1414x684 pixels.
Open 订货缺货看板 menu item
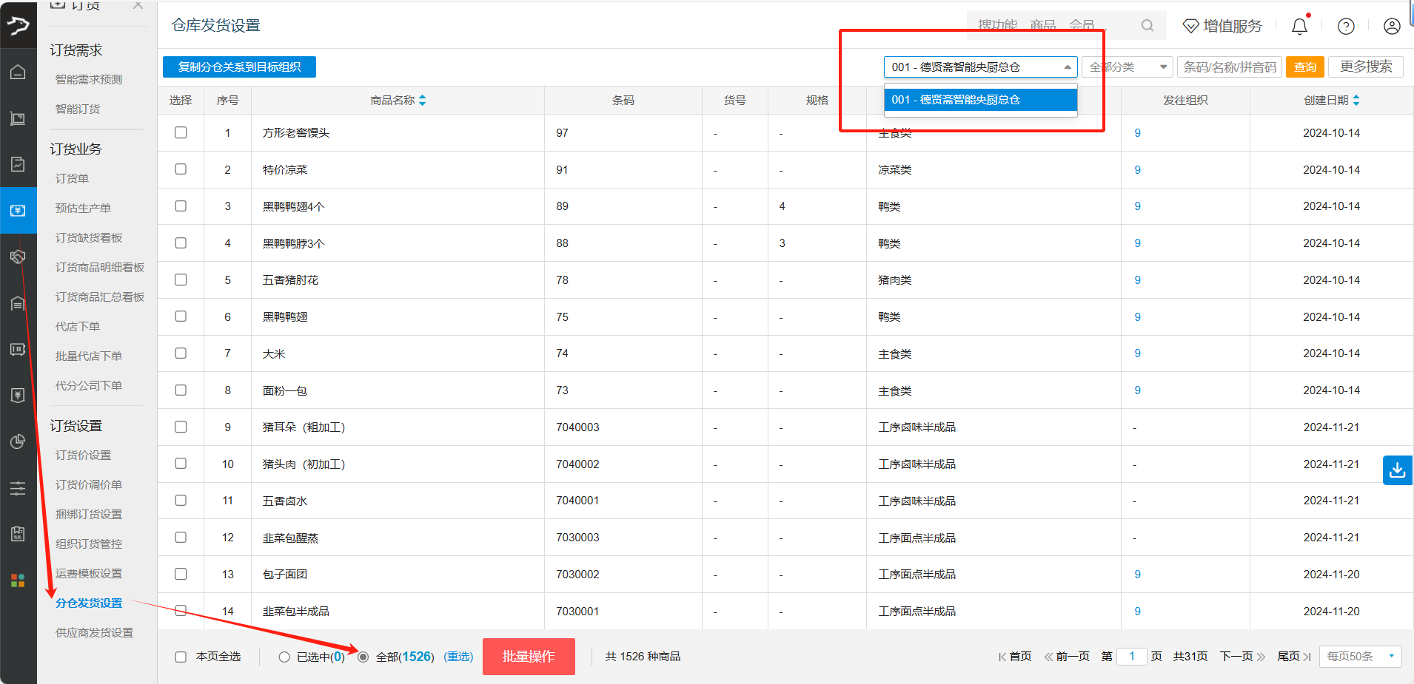tap(89, 237)
